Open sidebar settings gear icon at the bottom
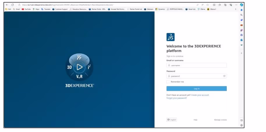This screenshot has height=132, width=266. 241,125
